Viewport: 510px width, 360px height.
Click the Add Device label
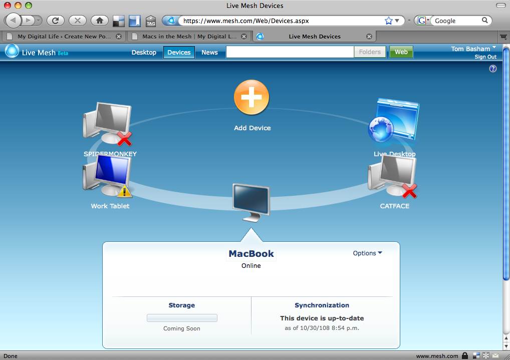(252, 128)
